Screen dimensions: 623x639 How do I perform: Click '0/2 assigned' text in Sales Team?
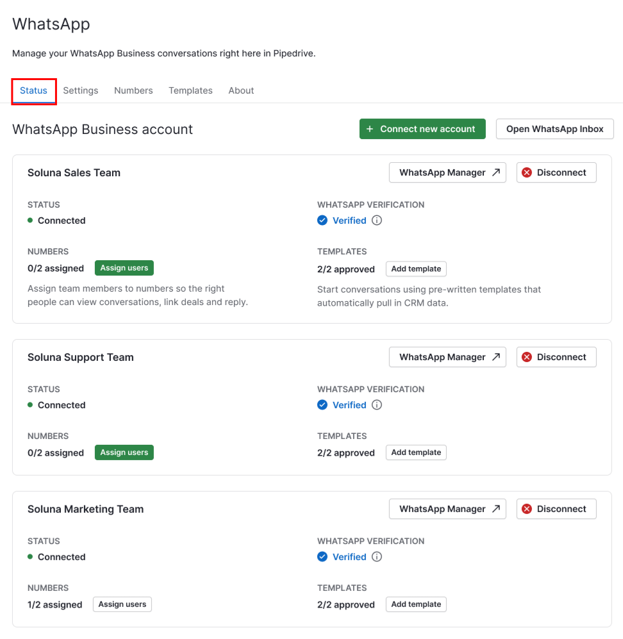55,269
